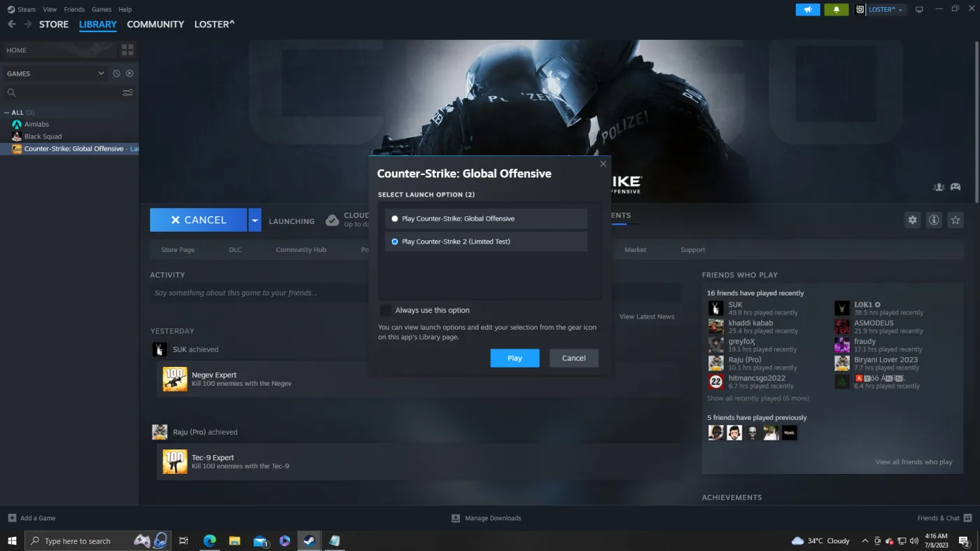
Task: Check Always use this option
Action: [x=386, y=310]
